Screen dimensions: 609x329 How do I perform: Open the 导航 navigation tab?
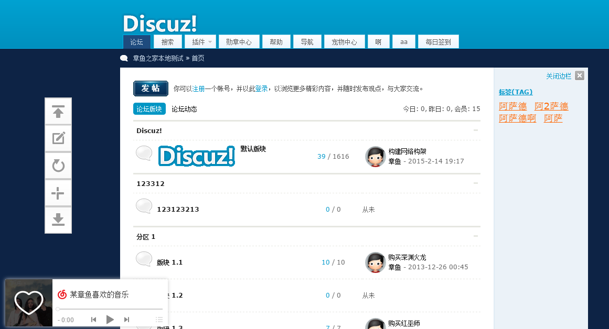coord(307,41)
